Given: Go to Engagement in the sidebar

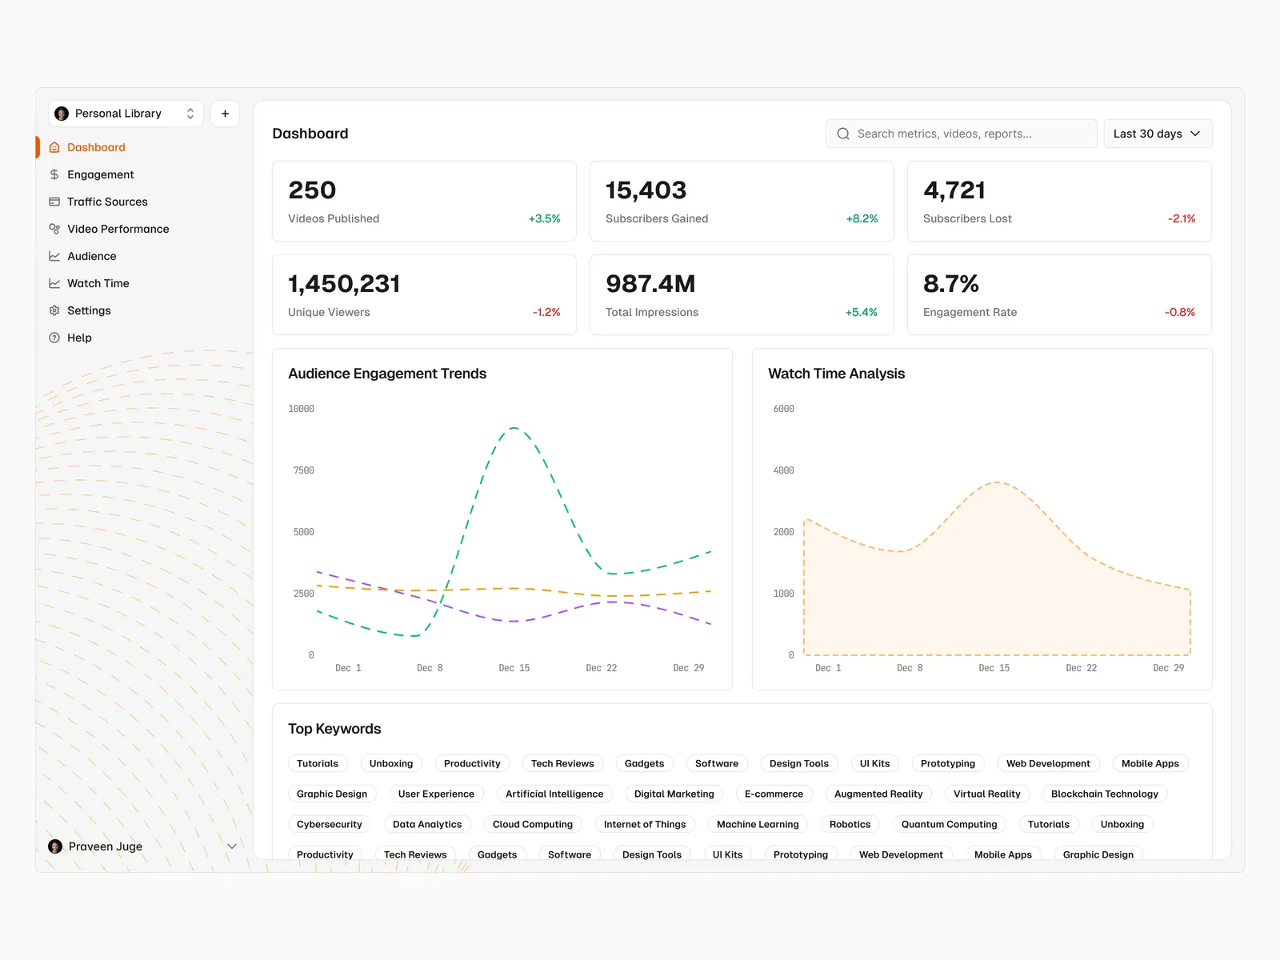Looking at the screenshot, I should pyautogui.click(x=100, y=174).
